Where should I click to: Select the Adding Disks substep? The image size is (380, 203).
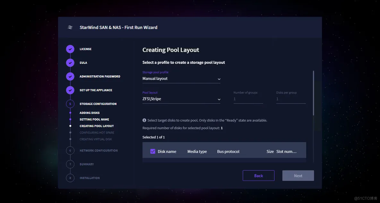click(x=90, y=113)
